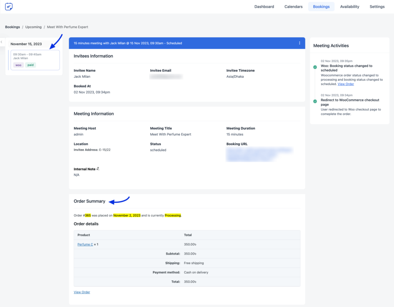Open the Calendars tab
394x307 pixels.
(294, 7)
